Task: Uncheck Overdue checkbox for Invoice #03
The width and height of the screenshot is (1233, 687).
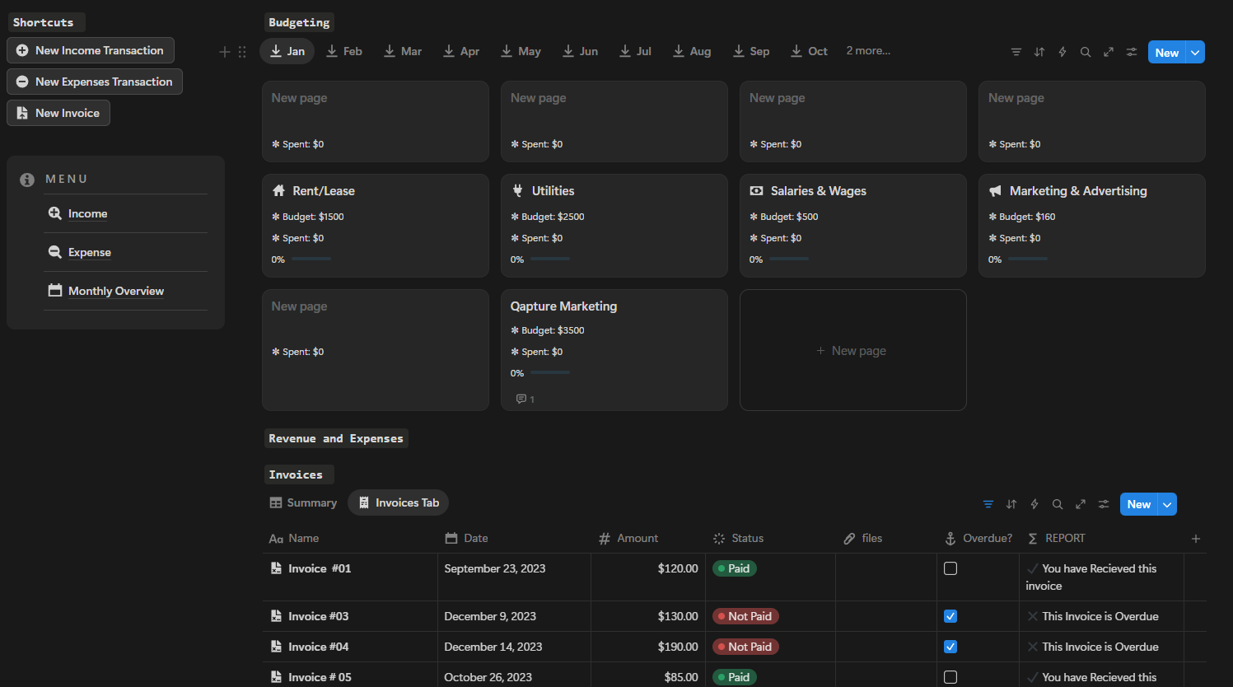Action: [950, 616]
